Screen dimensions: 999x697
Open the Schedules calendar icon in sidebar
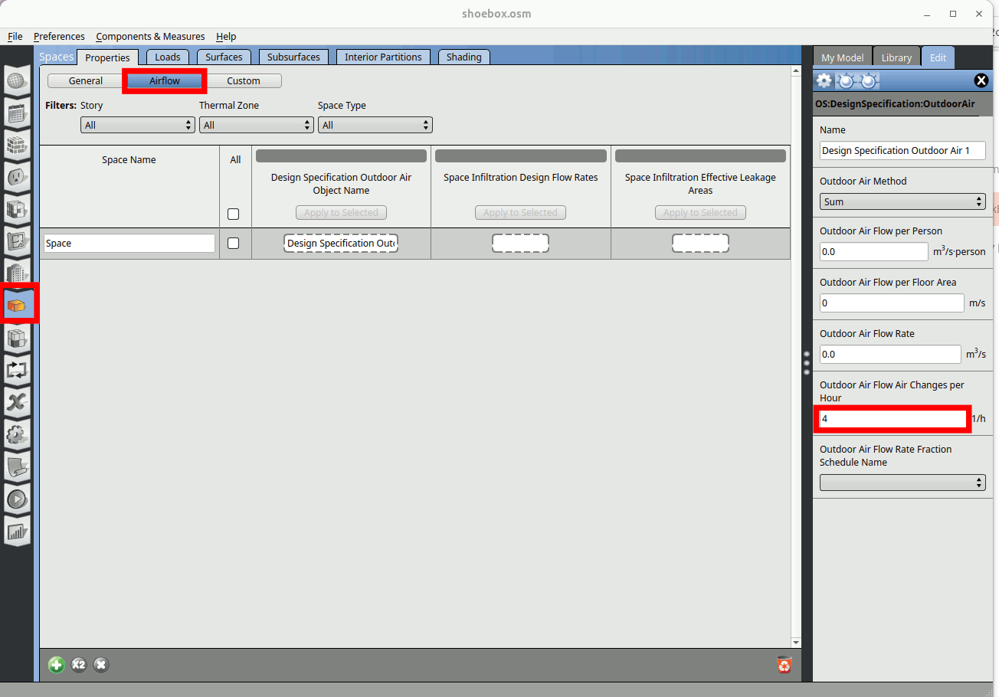click(17, 113)
